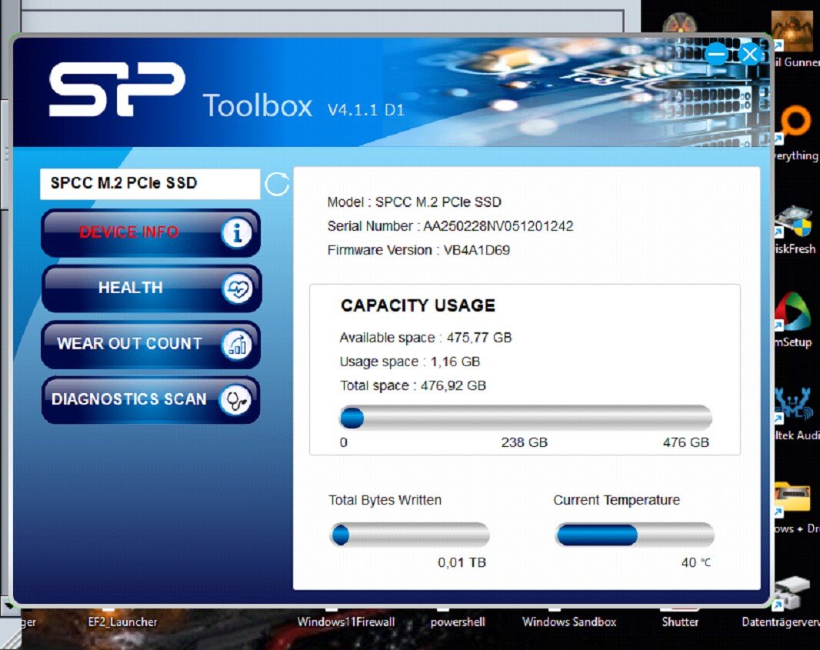Open the Windows11Firewall desktop shortcut
This screenshot has height=650, width=820.
[x=345, y=622]
